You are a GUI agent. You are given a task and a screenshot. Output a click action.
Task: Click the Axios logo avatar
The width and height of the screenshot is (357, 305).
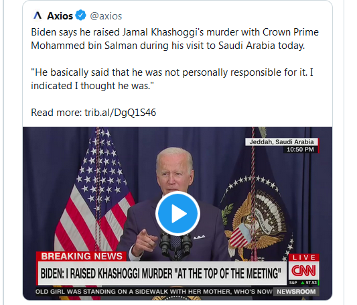point(38,15)
